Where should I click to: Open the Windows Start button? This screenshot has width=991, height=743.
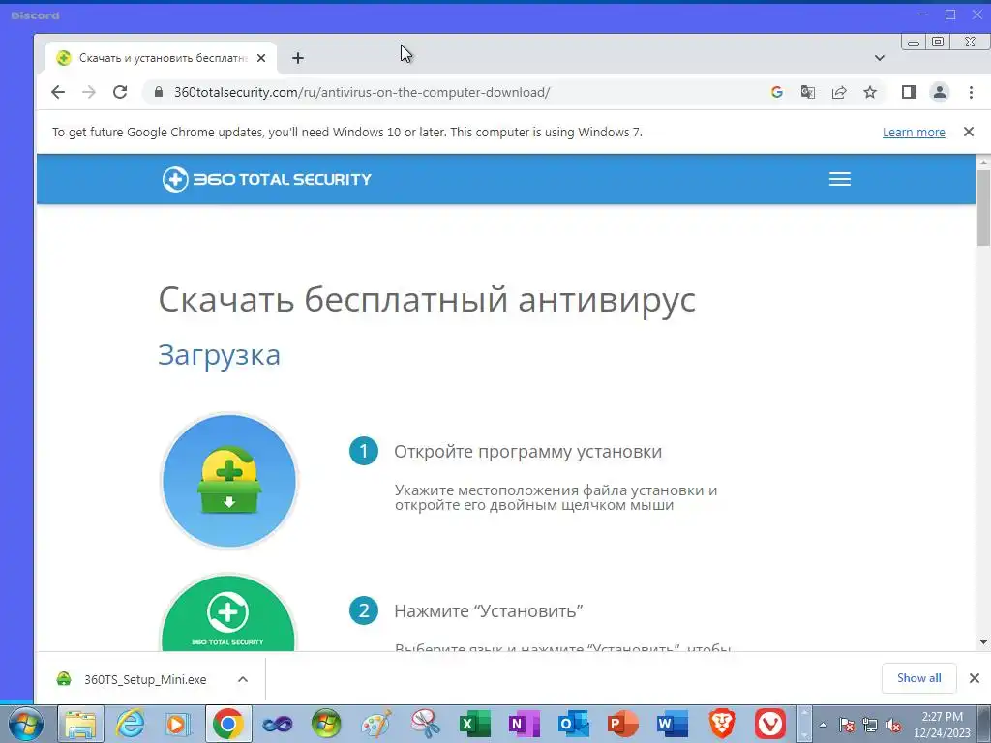coord(25,724)
